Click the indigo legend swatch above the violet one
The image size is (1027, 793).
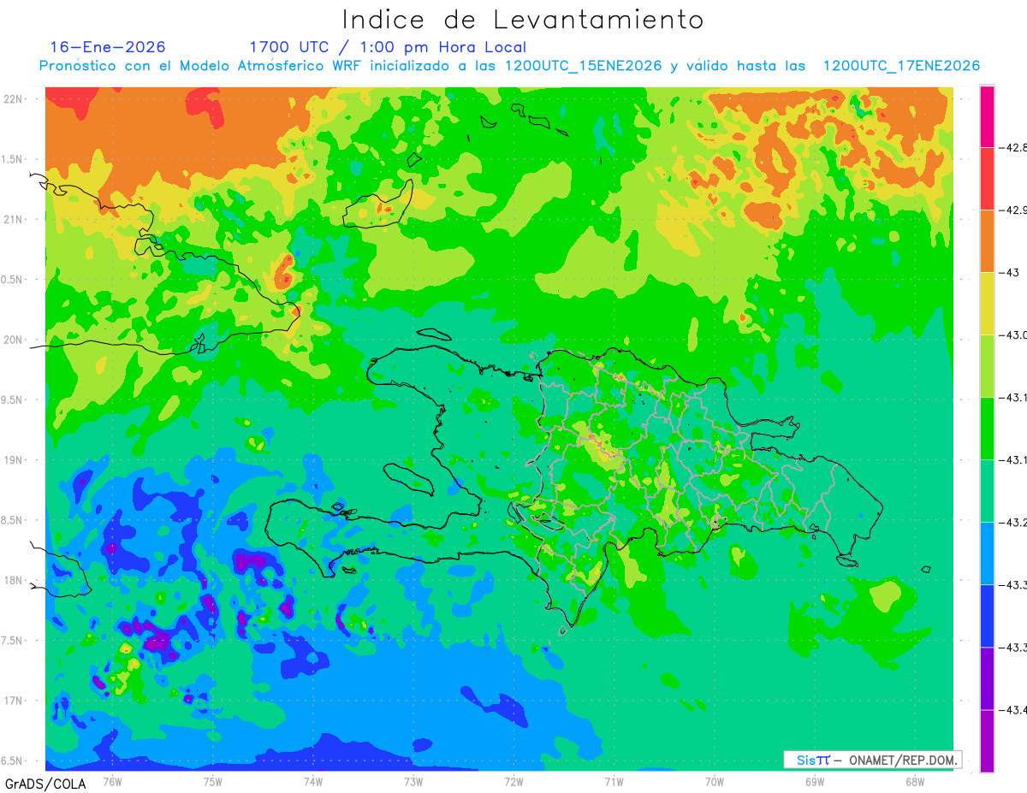(987, 678)
